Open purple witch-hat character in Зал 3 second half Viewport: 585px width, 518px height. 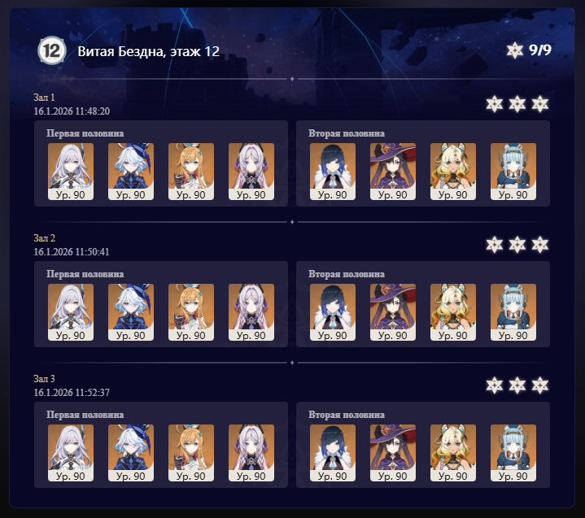pos(393,453)
